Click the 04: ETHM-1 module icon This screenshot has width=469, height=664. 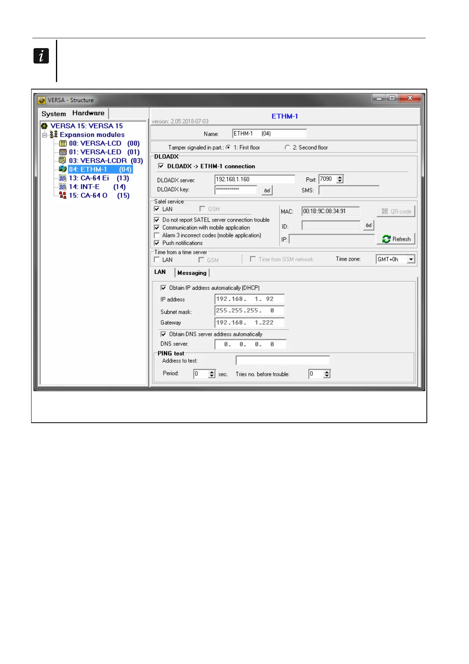63,169
